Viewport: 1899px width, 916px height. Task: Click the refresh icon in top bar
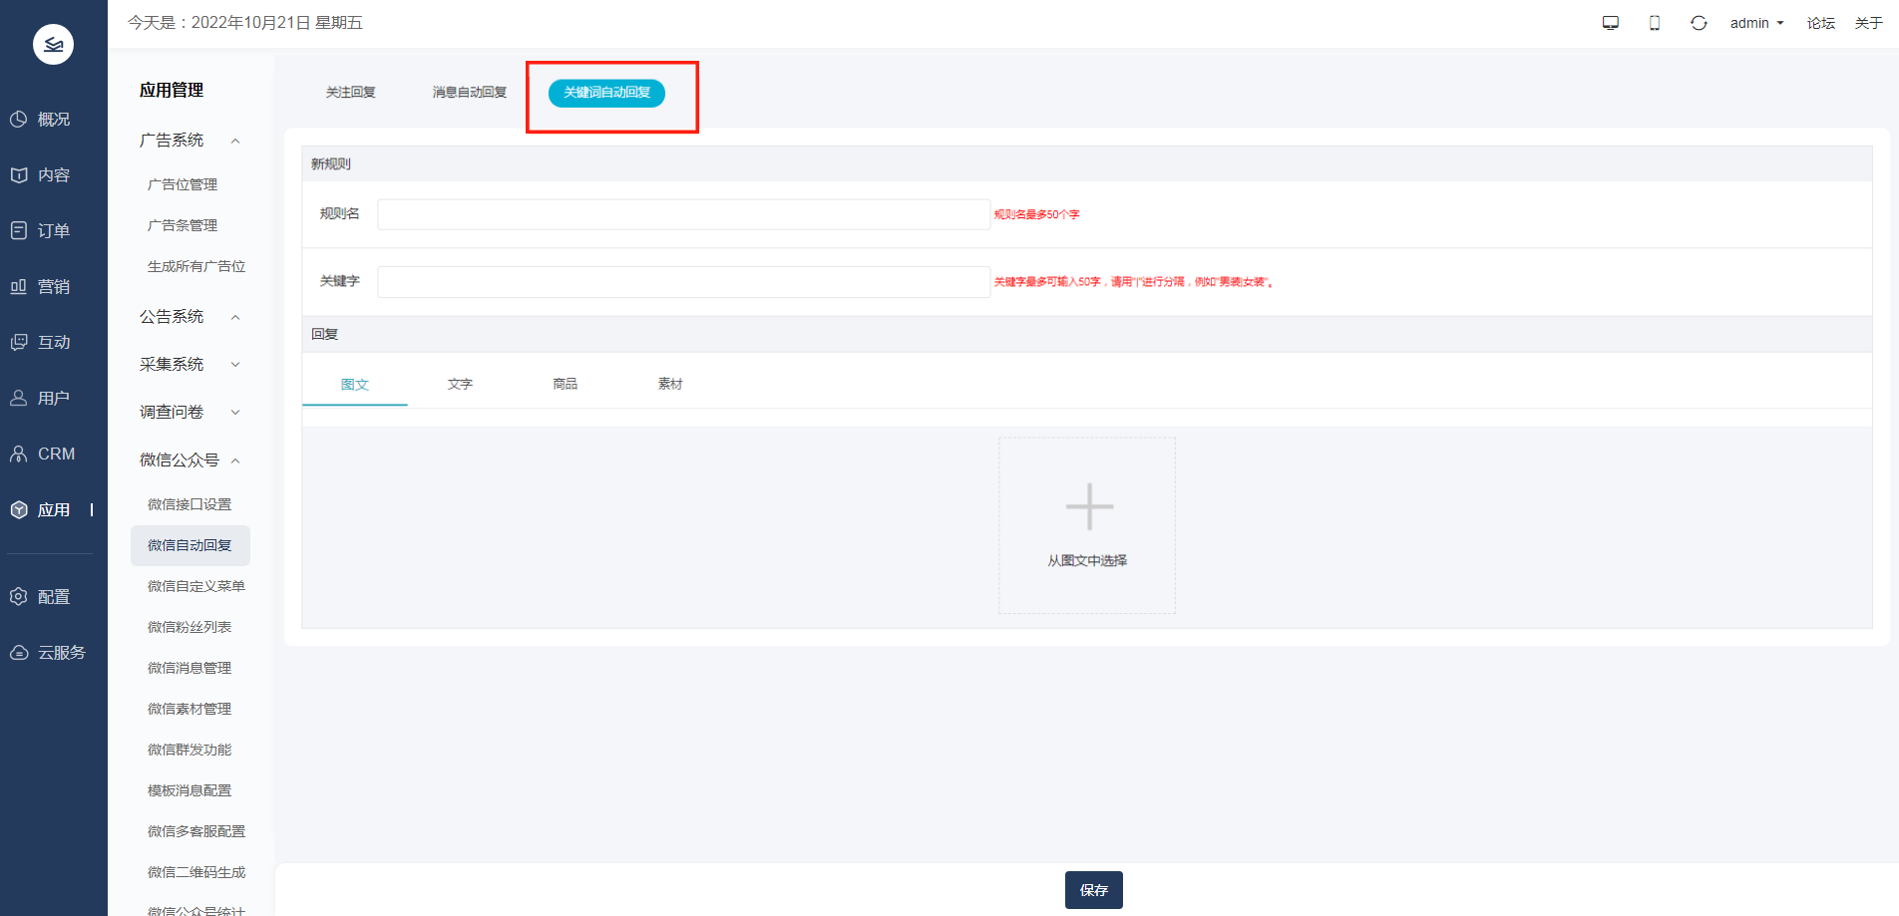click(1699, 23)
